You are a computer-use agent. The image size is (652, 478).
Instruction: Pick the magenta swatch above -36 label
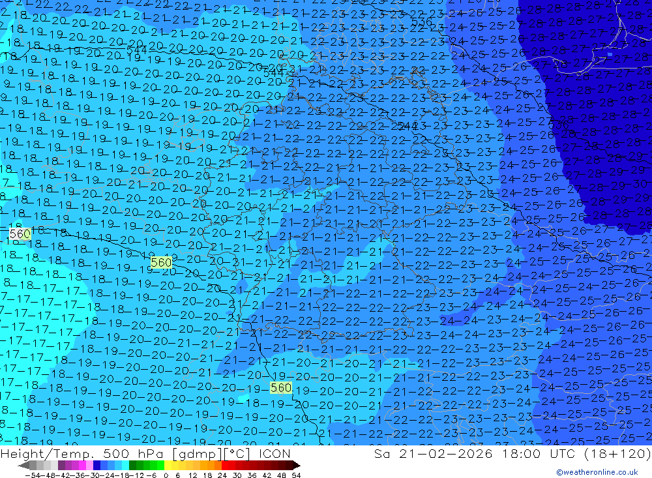tap(82, 465)
